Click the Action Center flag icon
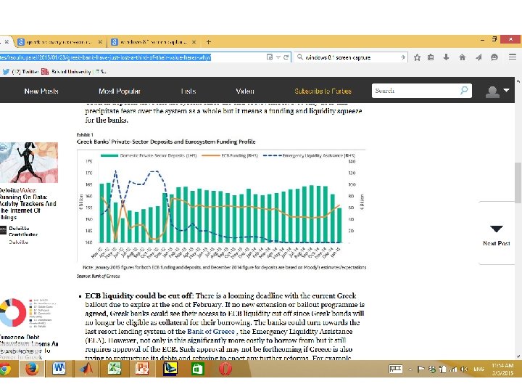The height and width of the screenshot is (392, 522). [x=420, y=369]
